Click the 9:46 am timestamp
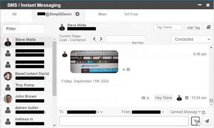 200,54
